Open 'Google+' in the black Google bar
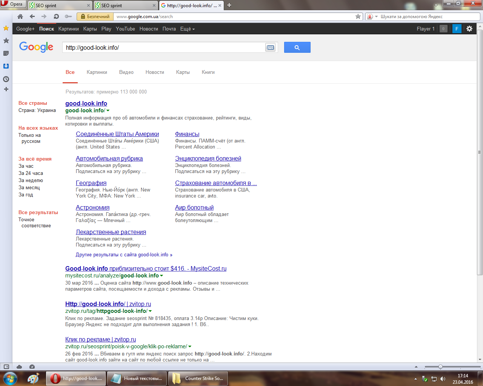This screenshot has height=386, width=483. tap(25, 29)
